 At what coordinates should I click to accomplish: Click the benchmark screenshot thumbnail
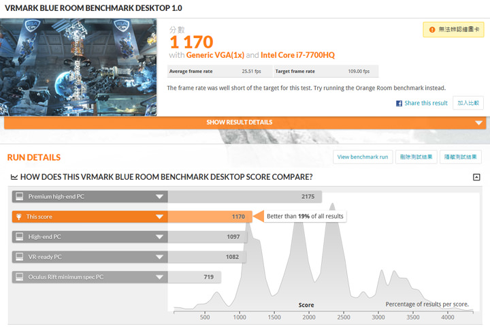(78, 67)
